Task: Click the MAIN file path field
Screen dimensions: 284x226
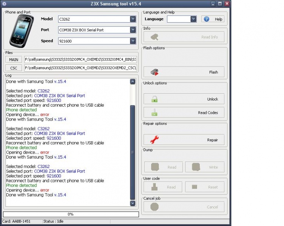Action: tap(80, 60)
